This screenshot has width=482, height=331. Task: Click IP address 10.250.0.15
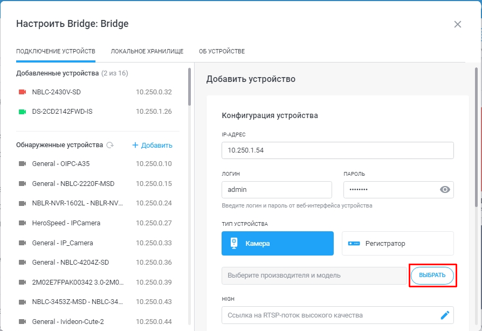point(154,183)
